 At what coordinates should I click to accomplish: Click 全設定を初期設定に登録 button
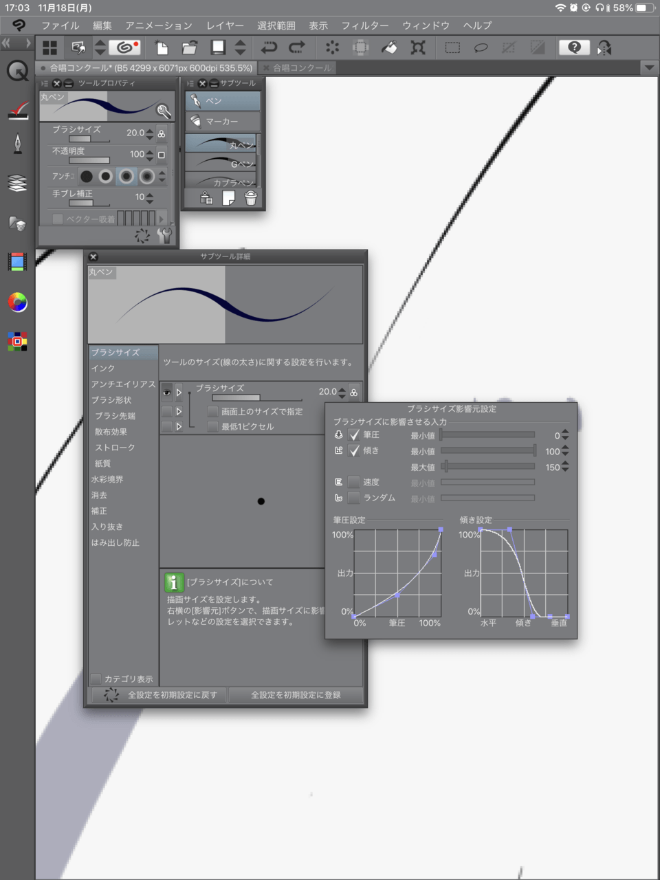pos(296,695)
